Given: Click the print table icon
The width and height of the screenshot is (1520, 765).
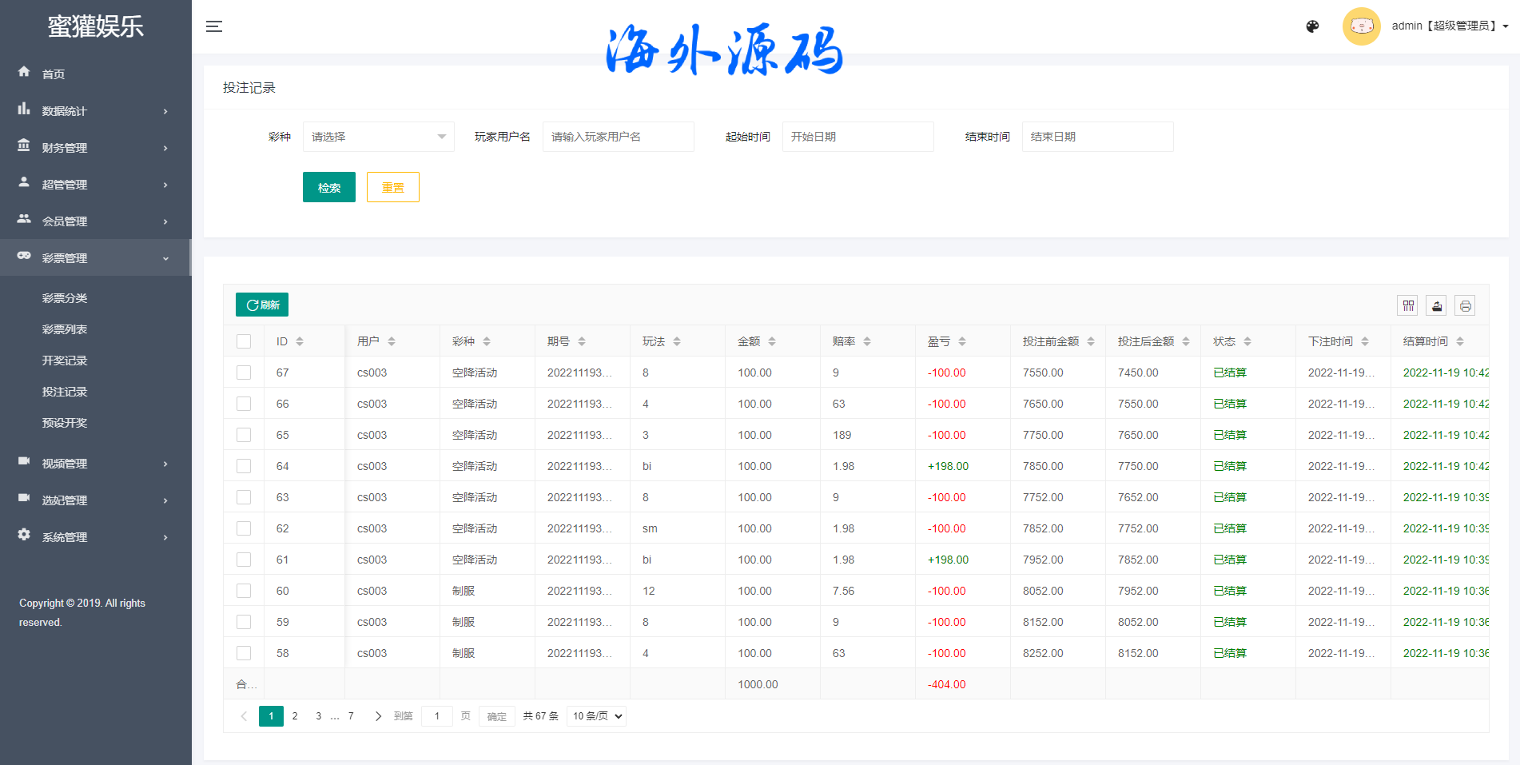Looking at the screenshot, I should (x=1465, y=305).
